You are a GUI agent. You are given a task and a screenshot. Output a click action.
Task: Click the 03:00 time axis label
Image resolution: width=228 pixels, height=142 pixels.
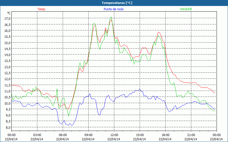pyautogui.click(x=37, y=135)
